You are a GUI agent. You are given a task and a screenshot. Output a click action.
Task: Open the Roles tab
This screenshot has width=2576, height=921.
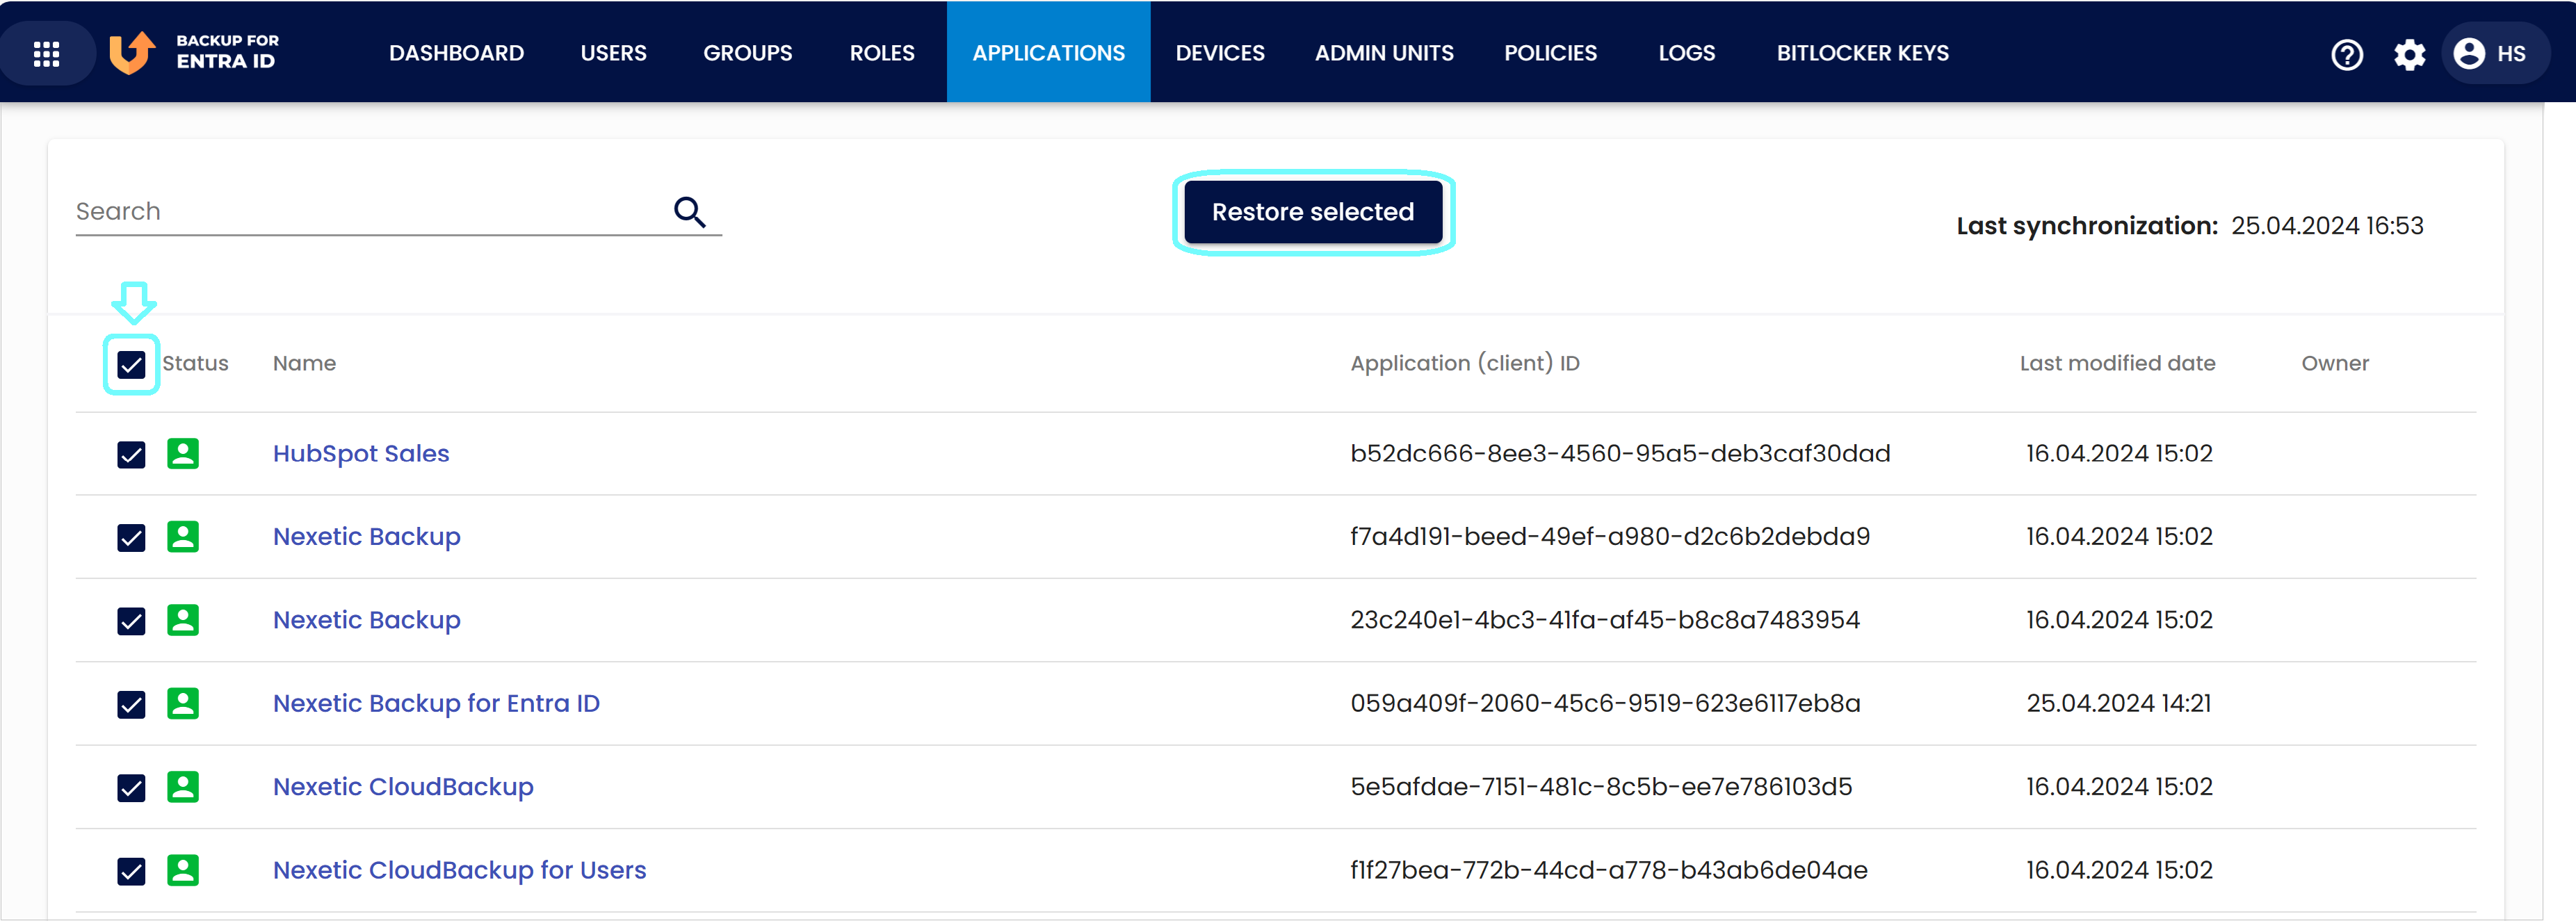(882, 53)
